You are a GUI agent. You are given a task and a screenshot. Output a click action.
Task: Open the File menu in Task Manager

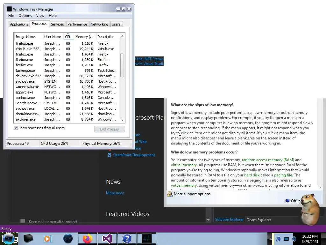11,16
